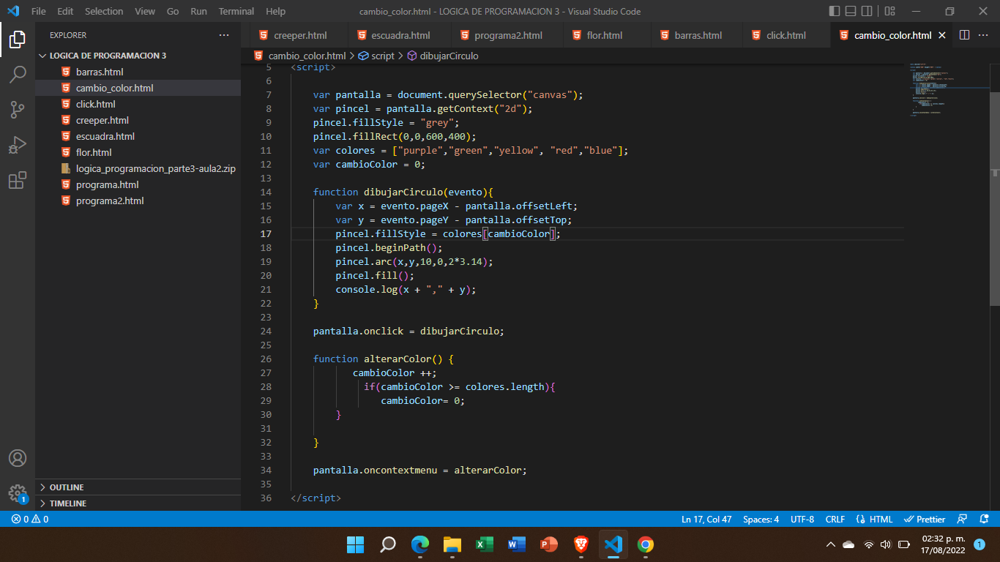Open escuadra.html in the explorer

(x=138, y=136)
